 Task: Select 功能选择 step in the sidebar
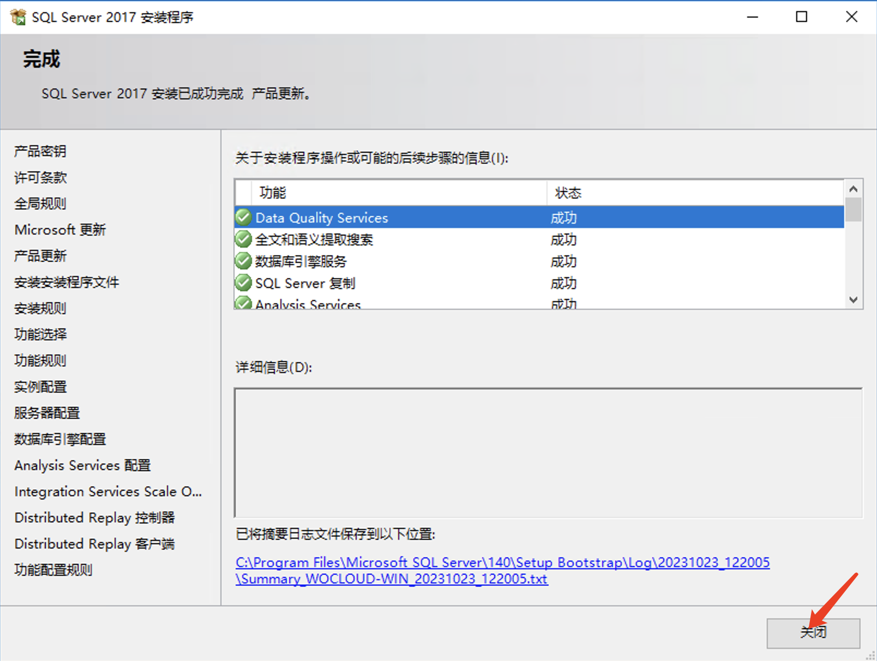[40, 334]
